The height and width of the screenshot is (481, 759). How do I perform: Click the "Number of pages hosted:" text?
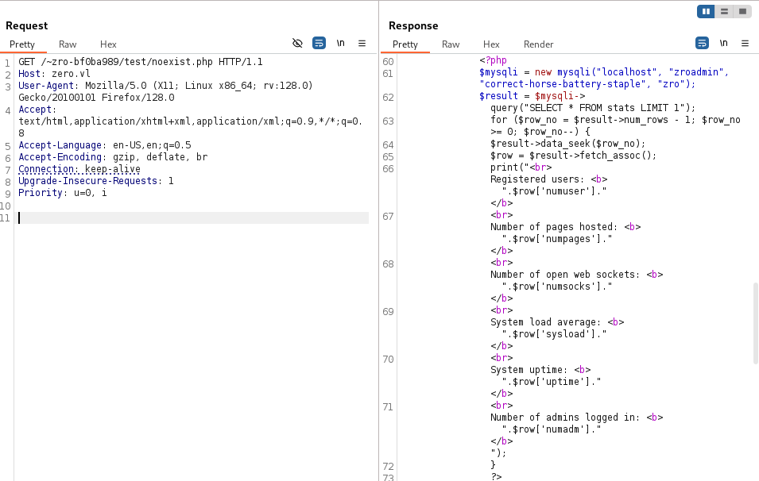pyautogui.click(x=554, y=227)
